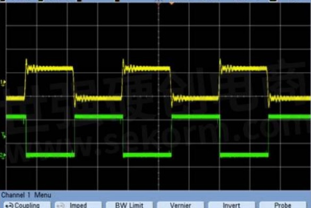Viewport: 311px width, 208px height.
Task: Toggle the BW Limit softkey
Action: 129,205
